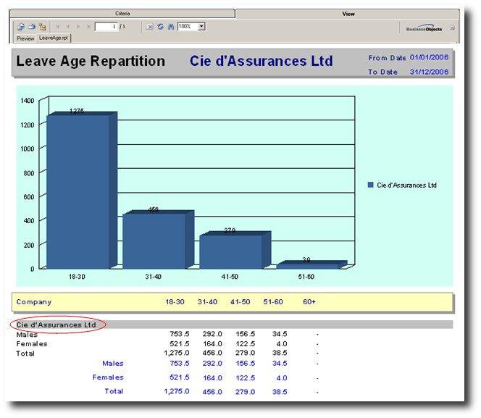Click the Cie d'Assurances Ltd group header
The height and width of the screenshot is (418, 481).
coord(57,325)
